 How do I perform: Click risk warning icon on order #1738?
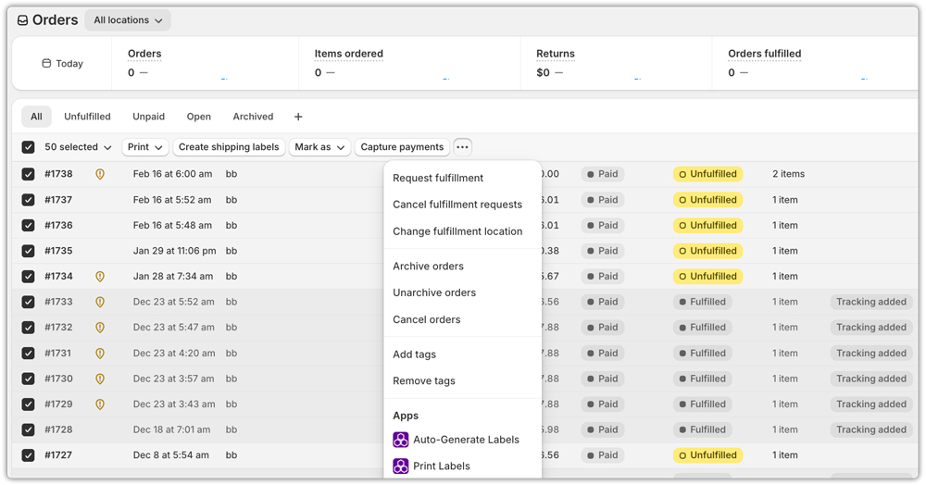click(100, 174)
